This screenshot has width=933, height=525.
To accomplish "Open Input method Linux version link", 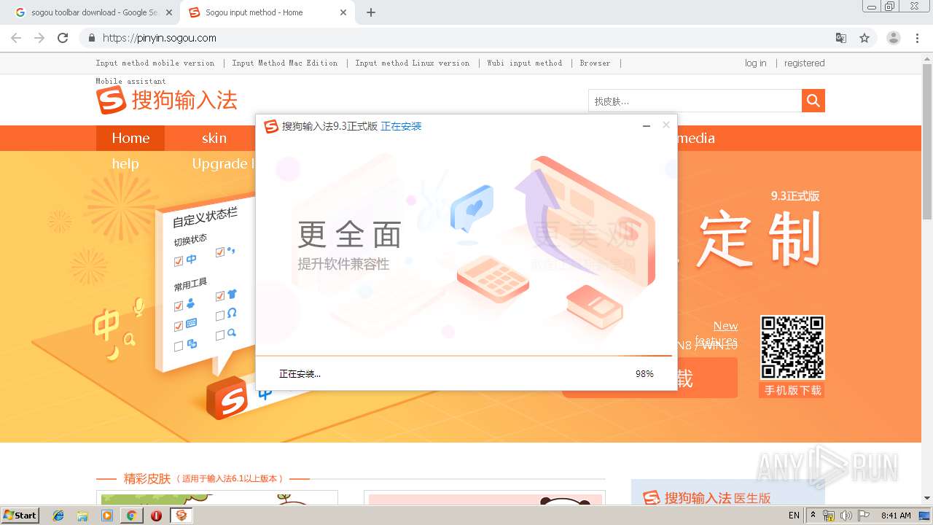I will (413, 63).
